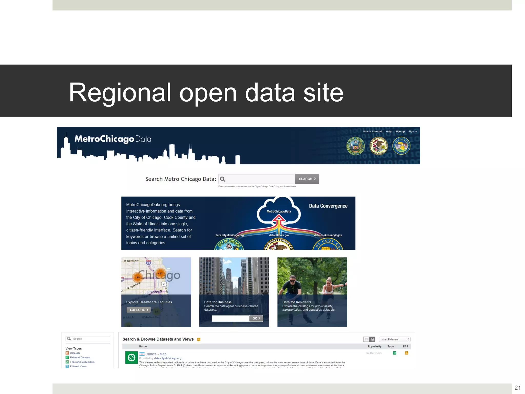Click the Data Convergence heading
Image resolution: width=525 pixels, height=394 pixels.
coord(328,206)
